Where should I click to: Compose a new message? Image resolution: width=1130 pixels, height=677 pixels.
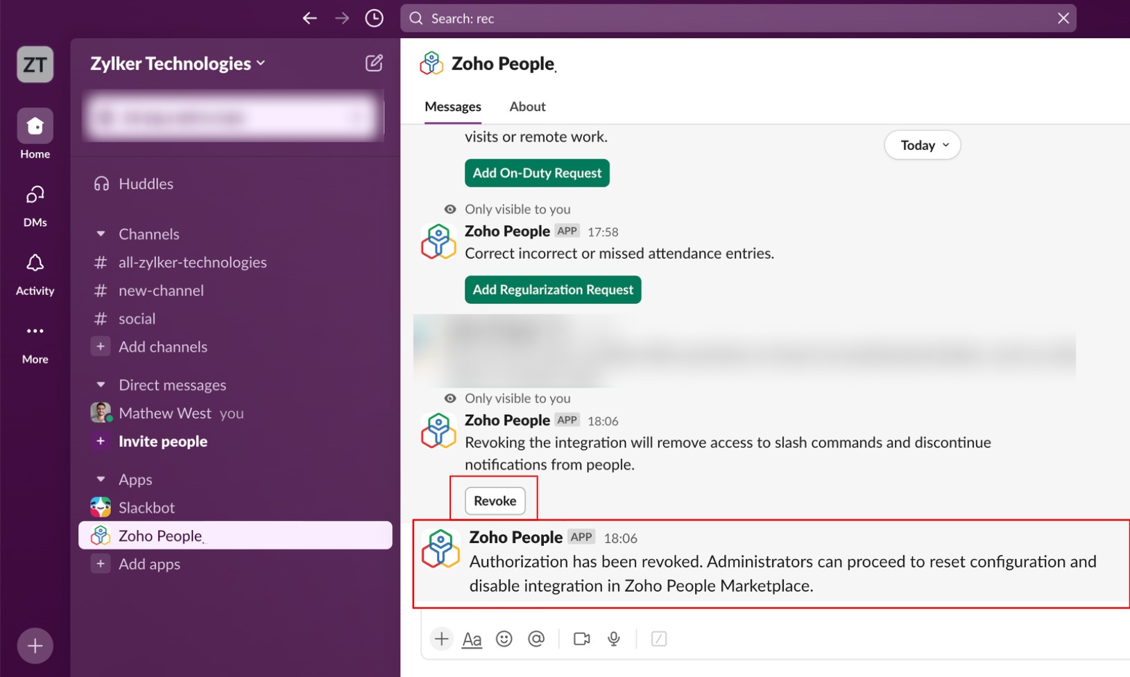pos(374,63)
